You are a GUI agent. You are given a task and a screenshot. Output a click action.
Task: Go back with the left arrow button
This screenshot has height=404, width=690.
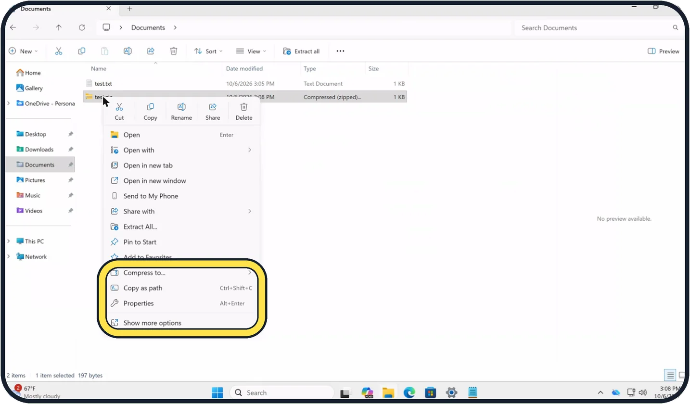pos(13,27)
